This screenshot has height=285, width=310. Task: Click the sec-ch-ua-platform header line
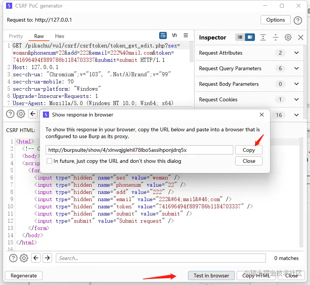click(x=57, y=89)
